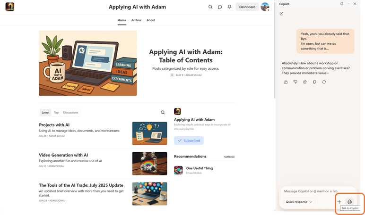Click the Applying AI with Adam sidebar title
Image resolution: width=365 pixels, height=215 pixels.
coord(194,120)
